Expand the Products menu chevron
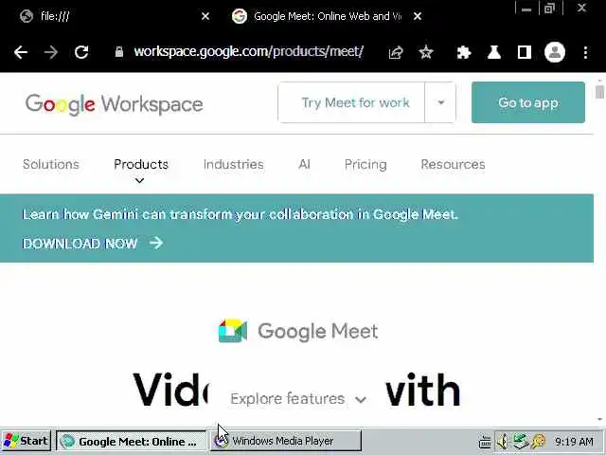 tap(139, 181)
